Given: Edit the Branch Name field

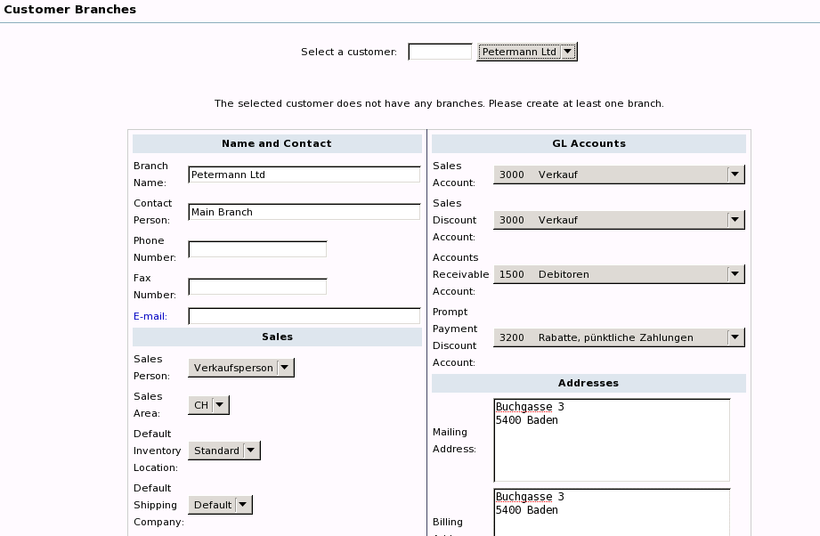Looking at the screenshot, I should click(x=304, y=175).
